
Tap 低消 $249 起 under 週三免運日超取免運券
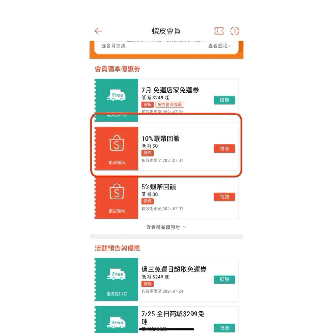pyautogui.click(x=155, y=277)
